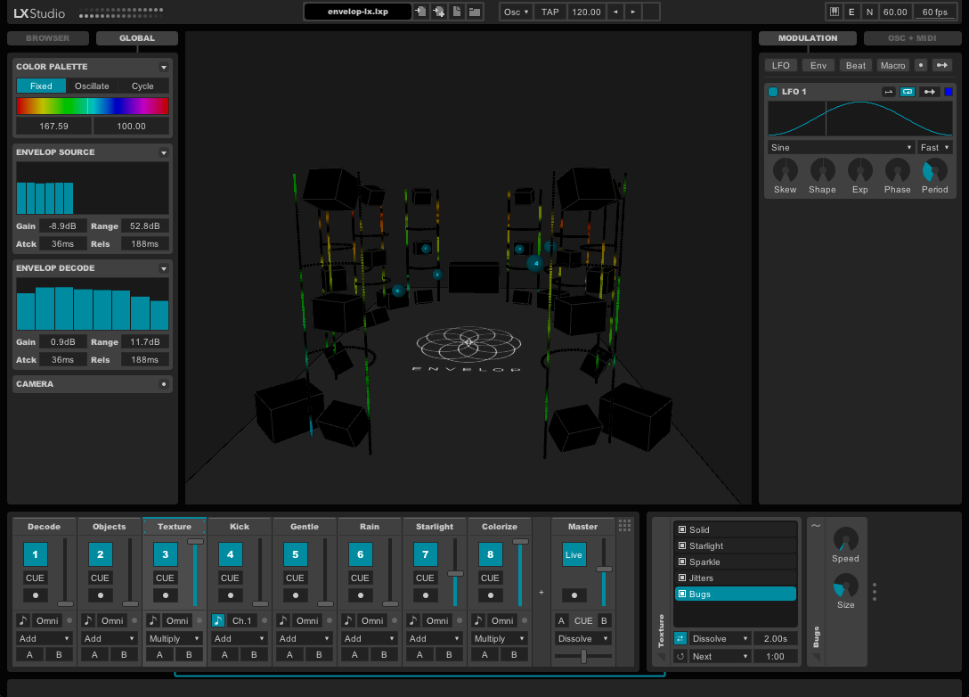
Task: Add a new Macro modulator
Action: [893, 65]
